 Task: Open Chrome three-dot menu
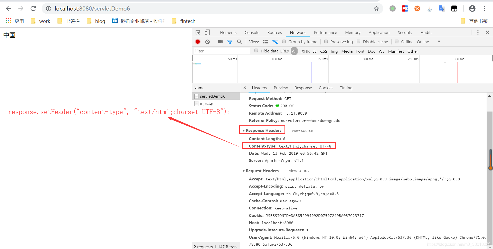tap(485, 8)
